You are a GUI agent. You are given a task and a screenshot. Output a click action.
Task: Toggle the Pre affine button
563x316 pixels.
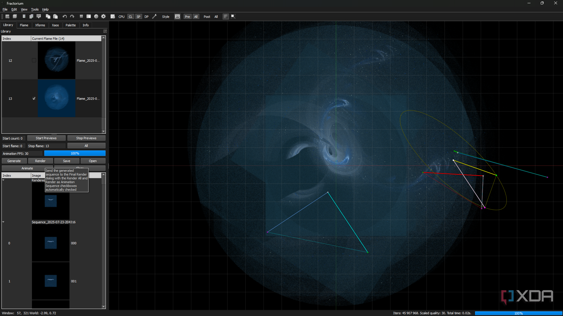pyautogui.click(x=187, y=17)
